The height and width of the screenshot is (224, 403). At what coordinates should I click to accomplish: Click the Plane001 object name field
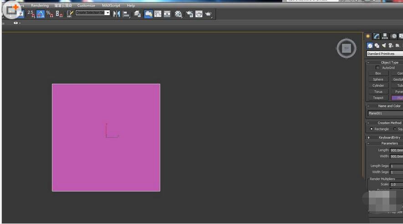(x=385, y=114)
